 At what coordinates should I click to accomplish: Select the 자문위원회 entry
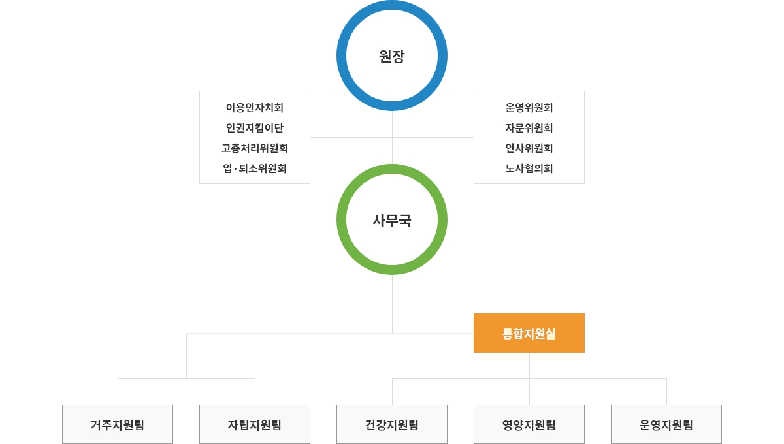point(529,128)
